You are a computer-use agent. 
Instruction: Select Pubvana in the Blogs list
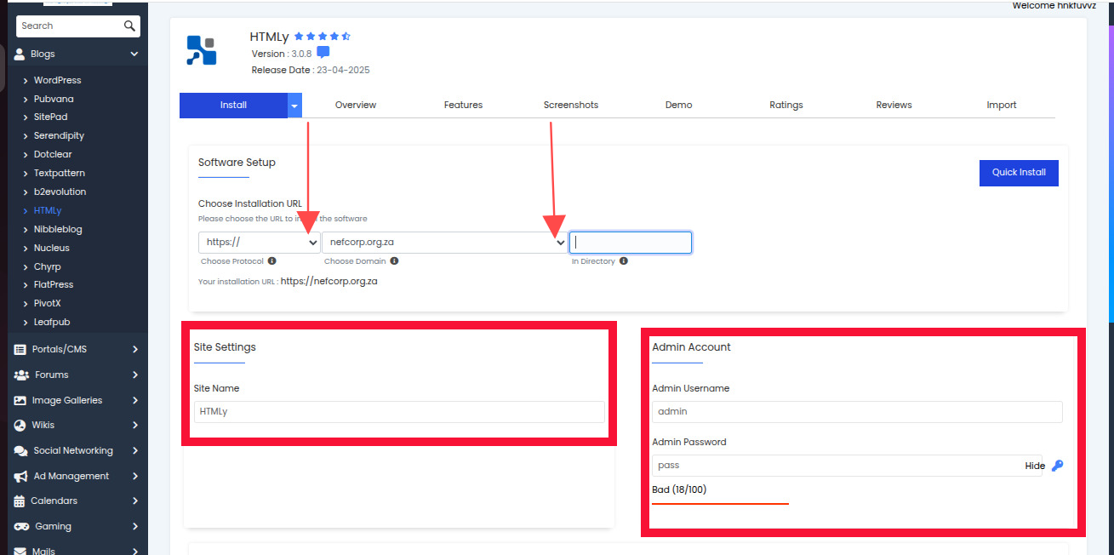pyautogui.click(x=54, y=99)
